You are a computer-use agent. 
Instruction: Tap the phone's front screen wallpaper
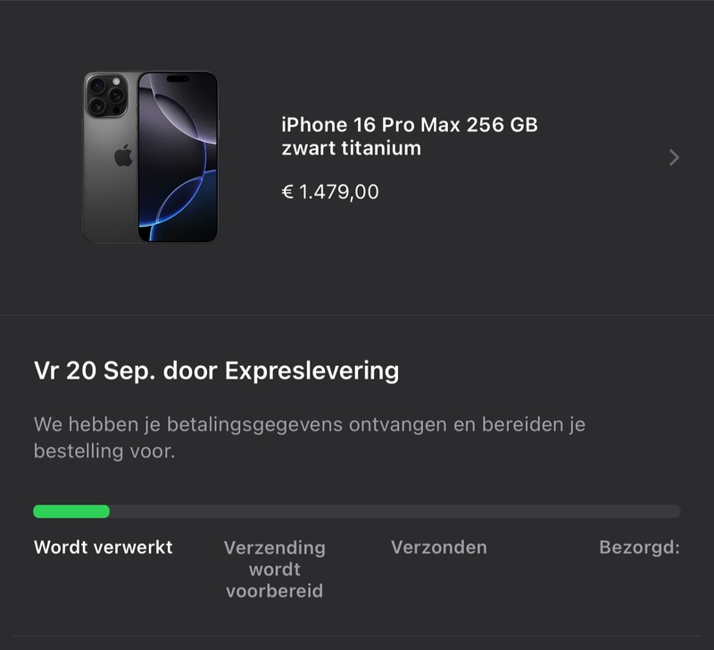tap(178, 156)
